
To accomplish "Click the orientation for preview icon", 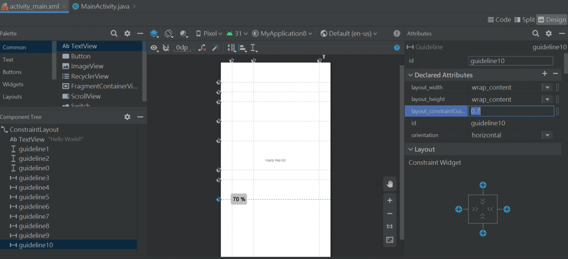I will 169,34.
